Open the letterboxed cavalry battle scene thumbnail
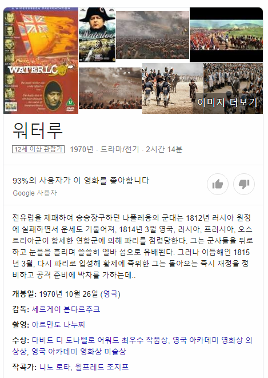 (226, 35)
